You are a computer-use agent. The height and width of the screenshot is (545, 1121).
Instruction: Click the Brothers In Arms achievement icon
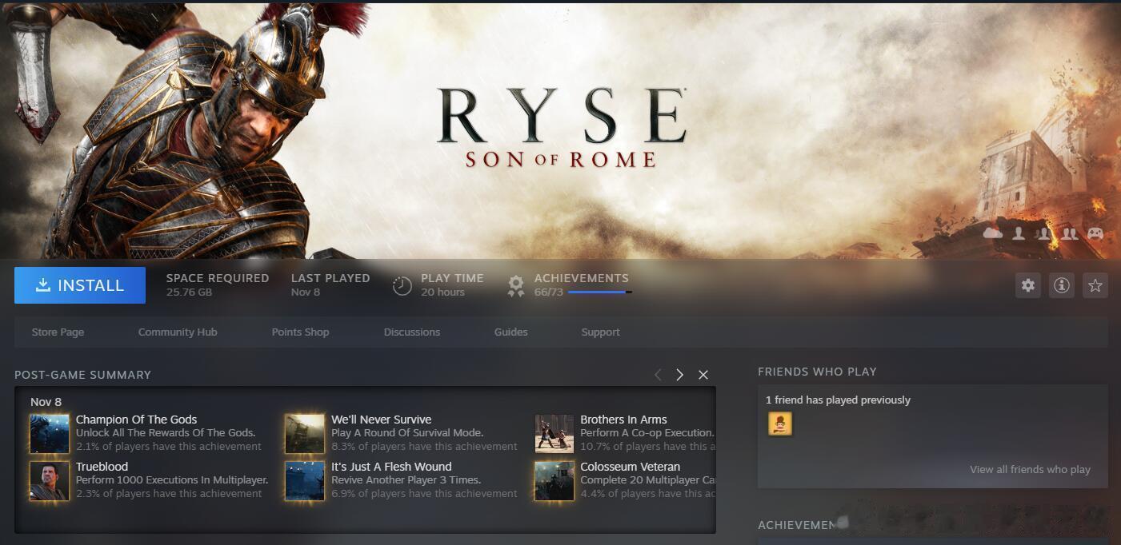coord(554,434)
